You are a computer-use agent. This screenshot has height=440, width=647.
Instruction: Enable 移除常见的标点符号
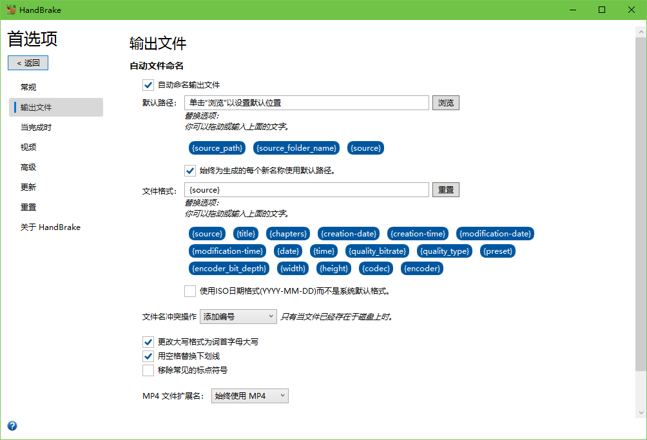tap(148, 370)
